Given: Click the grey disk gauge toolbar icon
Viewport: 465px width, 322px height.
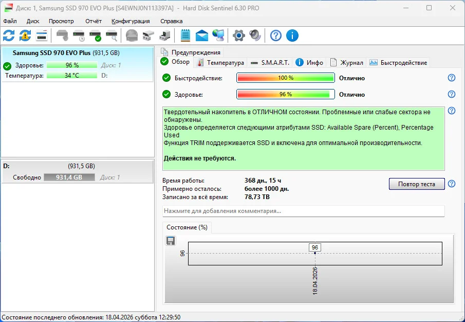Looking at the screenshot, I should [132, 35].
